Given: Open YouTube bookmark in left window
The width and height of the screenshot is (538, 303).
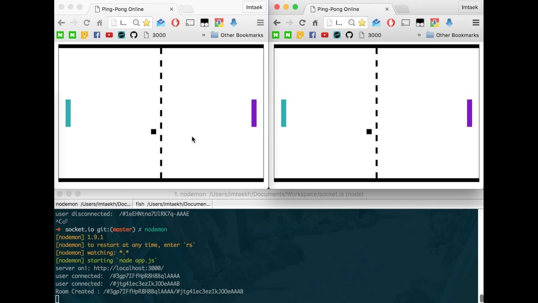Looking at the screenshot, I should [109, 35].
